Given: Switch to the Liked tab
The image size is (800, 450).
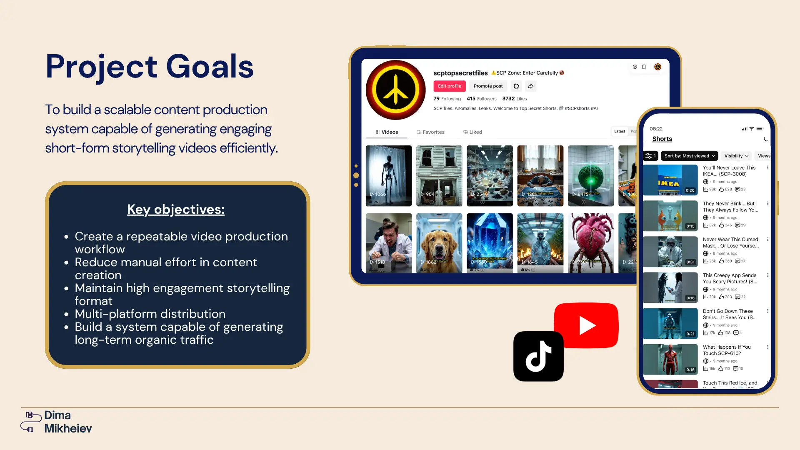Looking at the screenshot, I should [x=472, y=132].
